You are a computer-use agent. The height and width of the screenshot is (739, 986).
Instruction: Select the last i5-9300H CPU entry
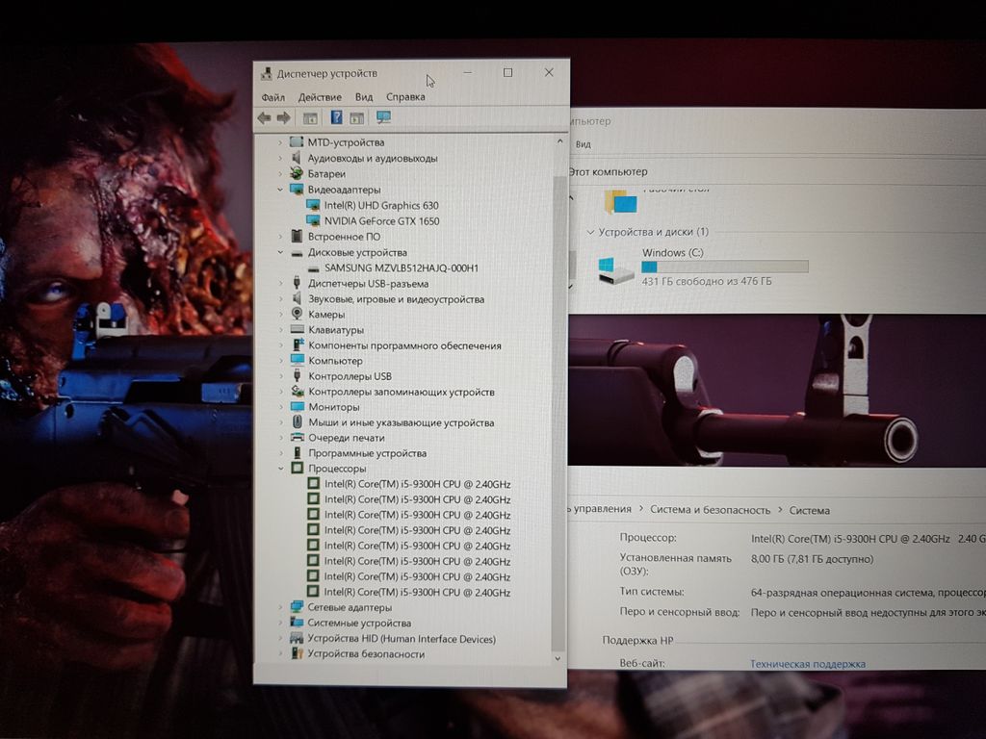417,592
